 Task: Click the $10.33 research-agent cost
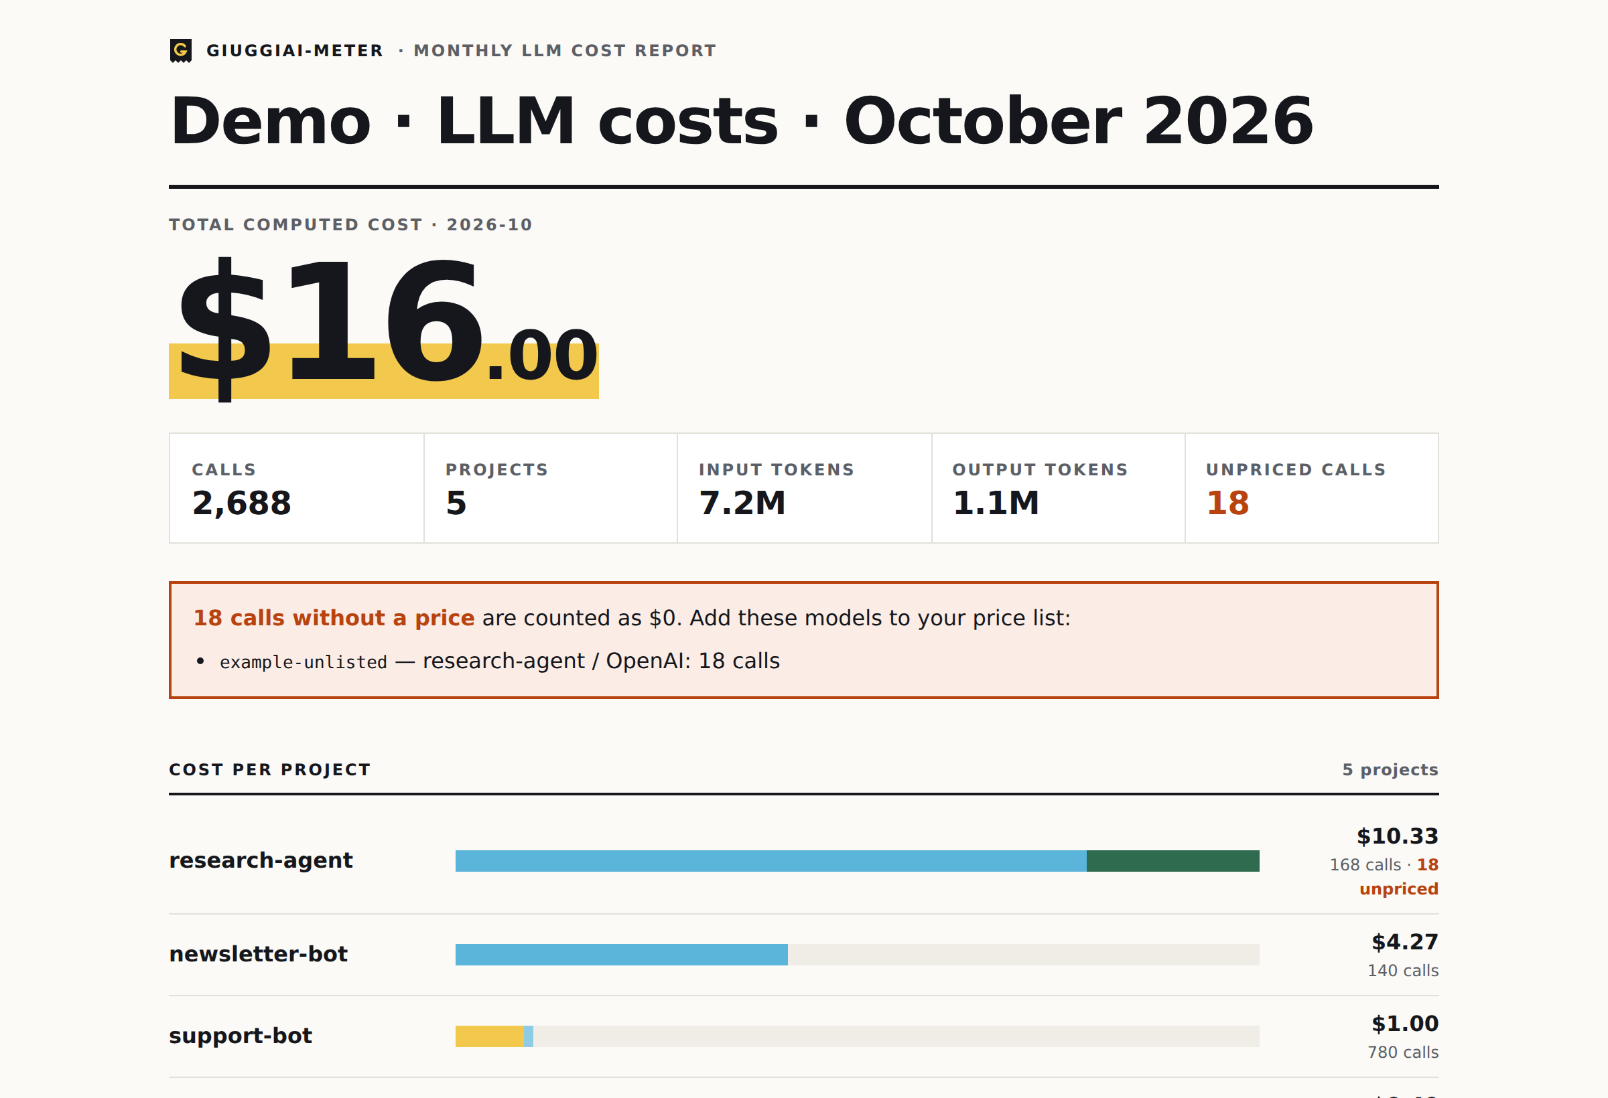pyautogui.click(x=1397, y=837)
